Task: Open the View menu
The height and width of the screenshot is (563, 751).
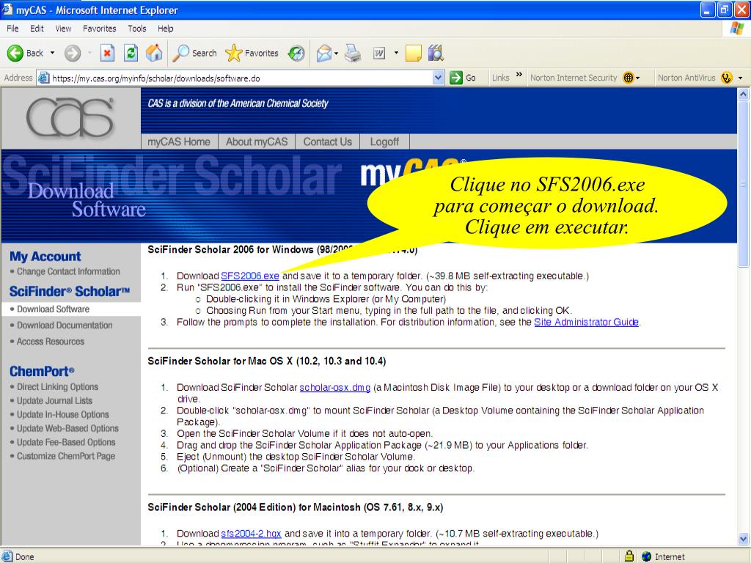Action: (63, 29)
